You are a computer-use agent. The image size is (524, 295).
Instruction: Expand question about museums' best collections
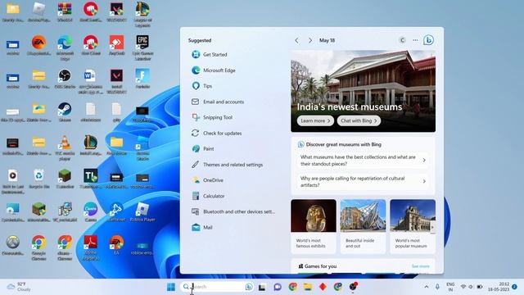pyautogui.click(x=363, y=161)
